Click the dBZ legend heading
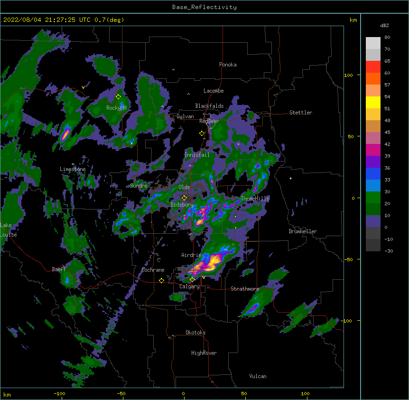This screenshot has height=400, width=409. point(384,26)
